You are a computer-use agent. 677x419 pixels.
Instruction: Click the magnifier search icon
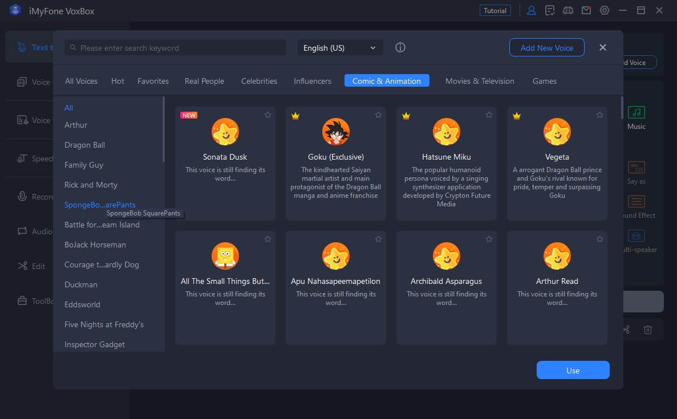pyautogui.click(x=73, y=47)
